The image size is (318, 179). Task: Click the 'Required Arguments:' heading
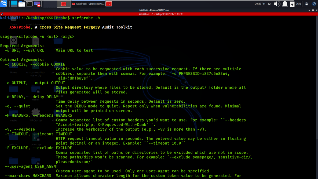coord(22,46)
